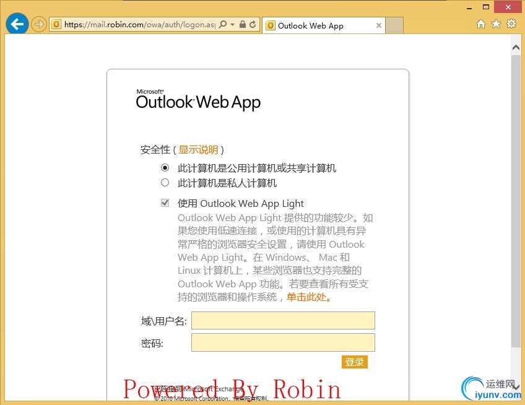Click the search magnifier in address bar
Image resolution: width=525 pixels, height=405 pixels.
click(223, 24)
